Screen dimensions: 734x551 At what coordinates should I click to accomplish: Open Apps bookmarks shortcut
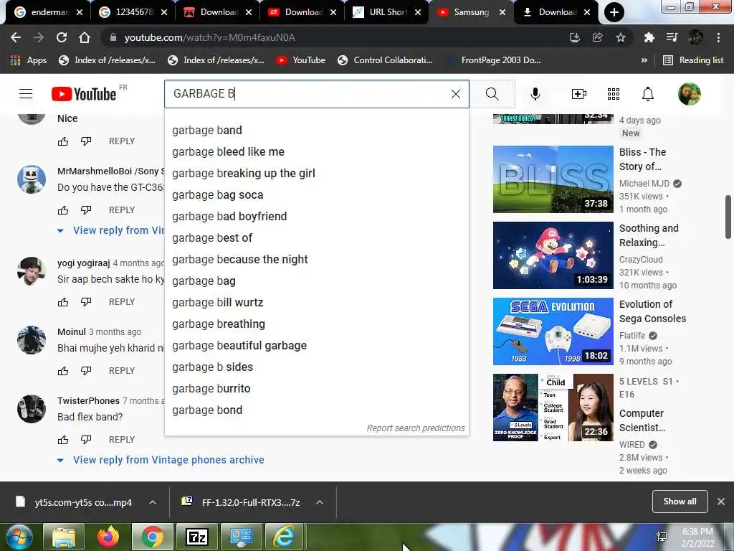coord(29,60)
